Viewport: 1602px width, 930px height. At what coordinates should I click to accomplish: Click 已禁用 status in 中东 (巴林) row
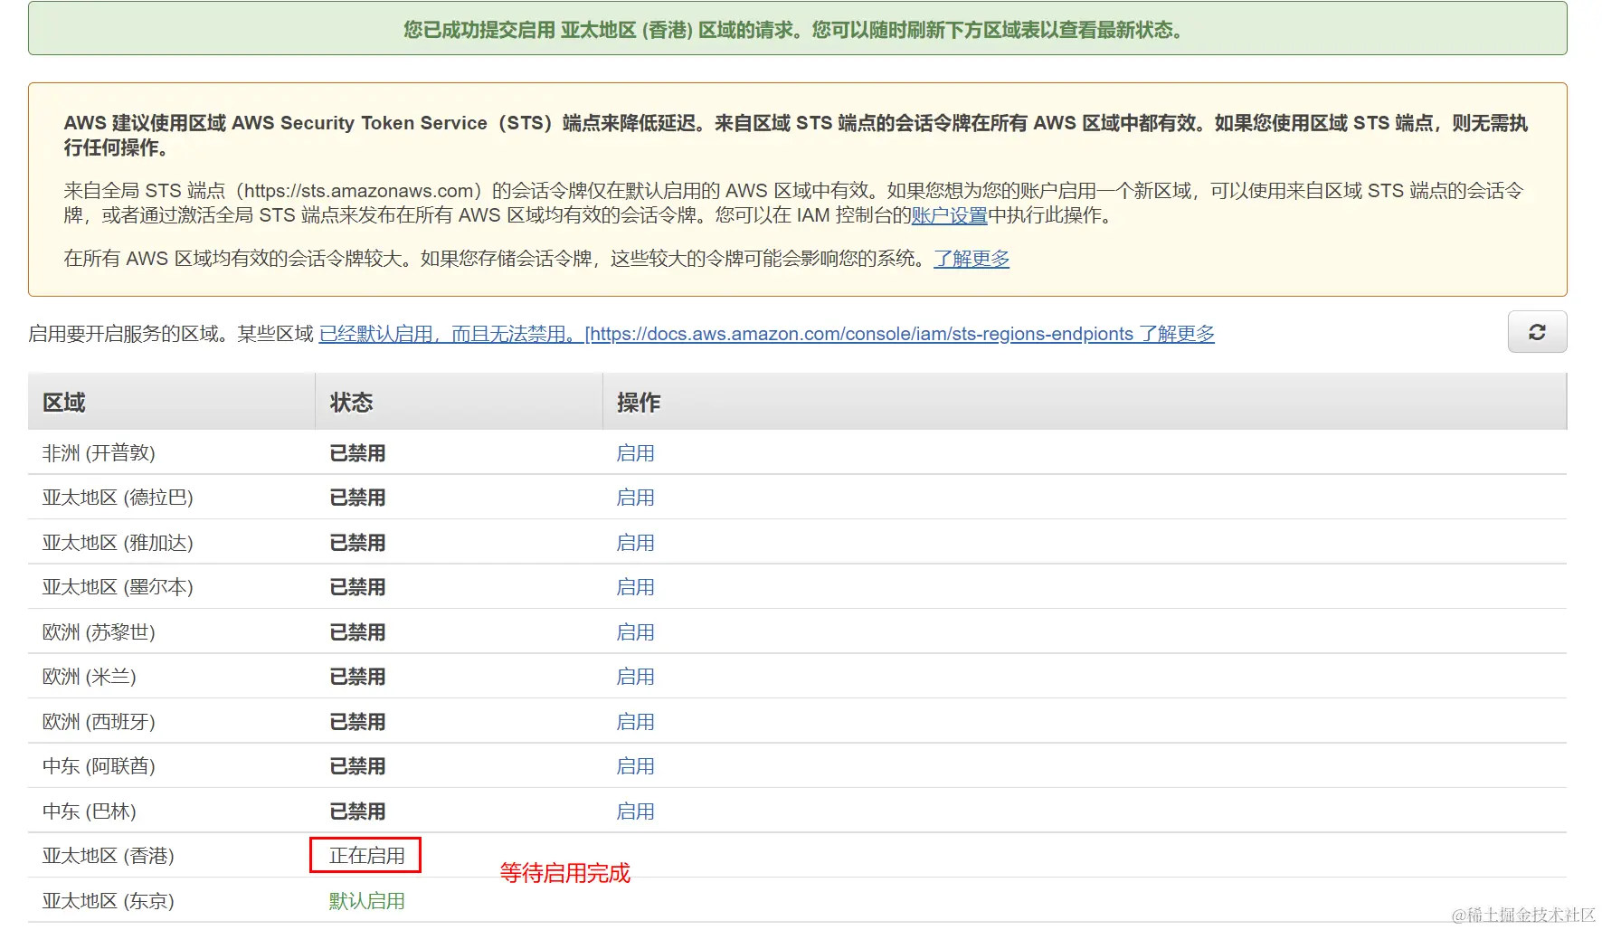tap(357, 811)
